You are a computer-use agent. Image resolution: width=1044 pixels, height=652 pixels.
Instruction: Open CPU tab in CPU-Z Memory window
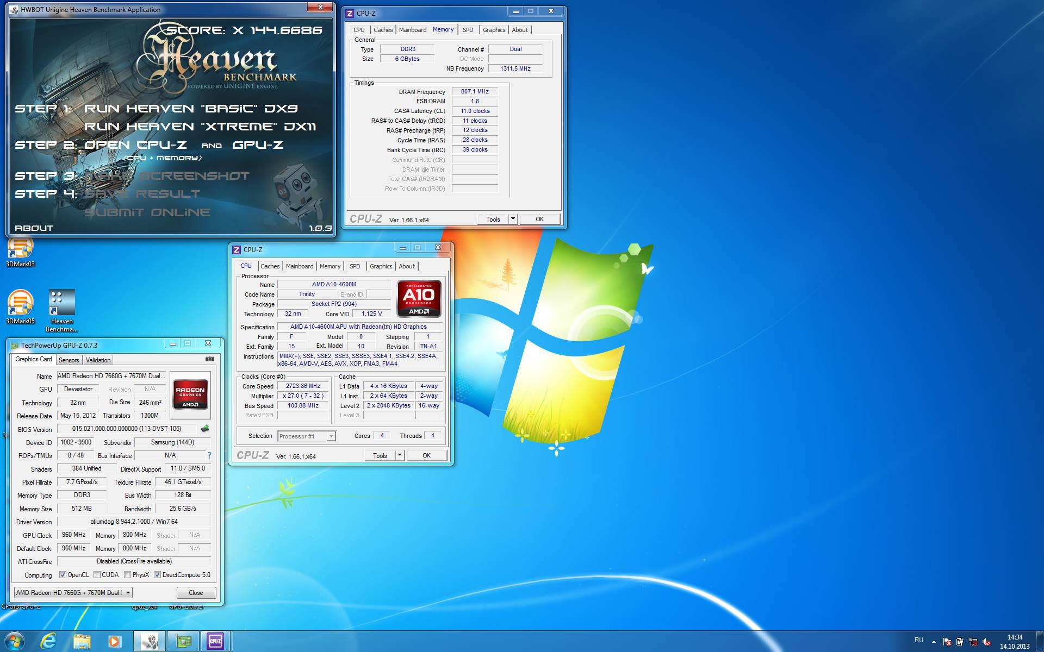pyautogui.click(x=359, y=30)
